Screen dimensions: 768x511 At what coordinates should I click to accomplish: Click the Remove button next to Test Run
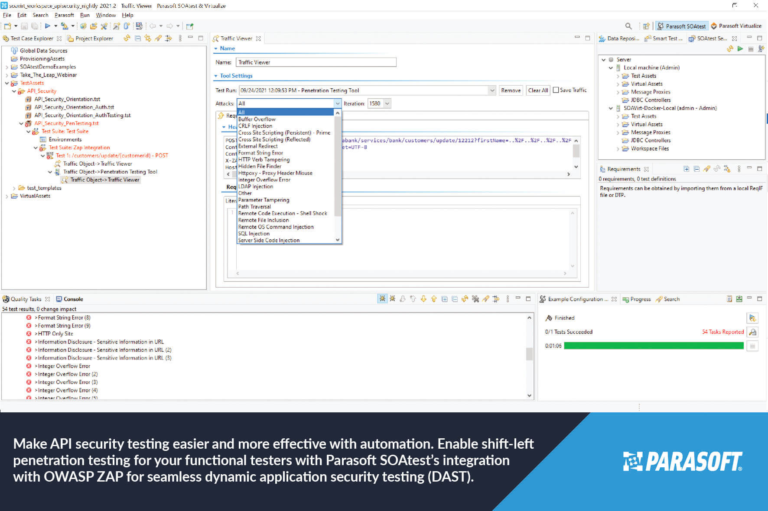click(511, 90)
